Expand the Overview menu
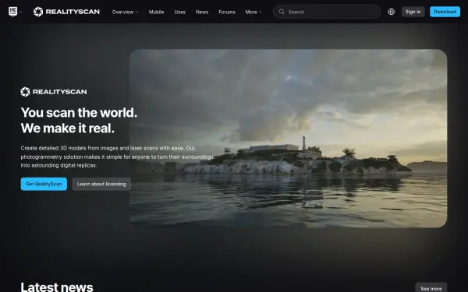 point(125,12)
